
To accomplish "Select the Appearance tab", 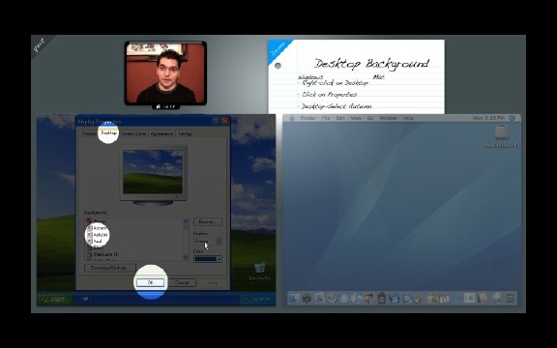I will pos(161,133).
